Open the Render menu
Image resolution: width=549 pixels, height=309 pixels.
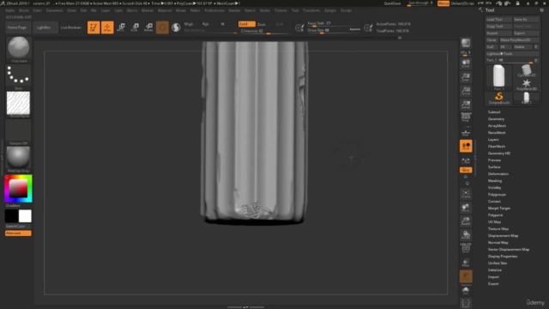coord(234,10)
